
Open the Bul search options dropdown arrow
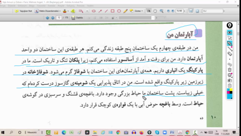coord(224,11)
